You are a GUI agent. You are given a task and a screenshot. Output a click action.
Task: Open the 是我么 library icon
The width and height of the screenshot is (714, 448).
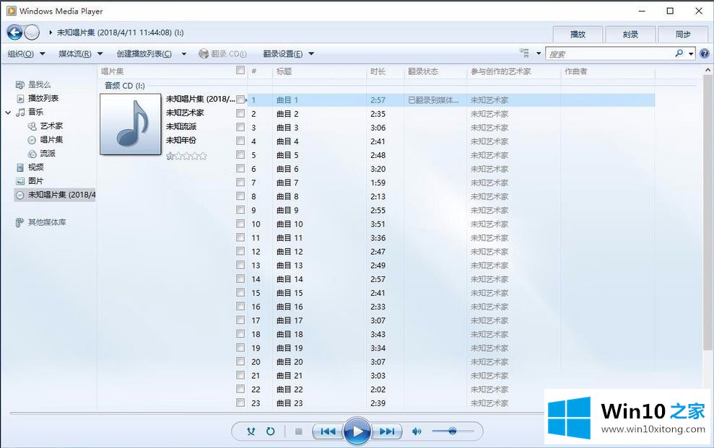20,84
